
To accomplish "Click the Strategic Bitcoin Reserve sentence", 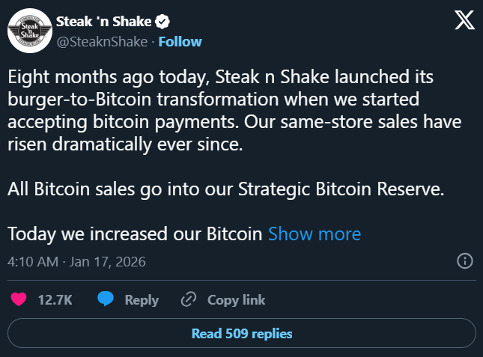I will 225,189.
